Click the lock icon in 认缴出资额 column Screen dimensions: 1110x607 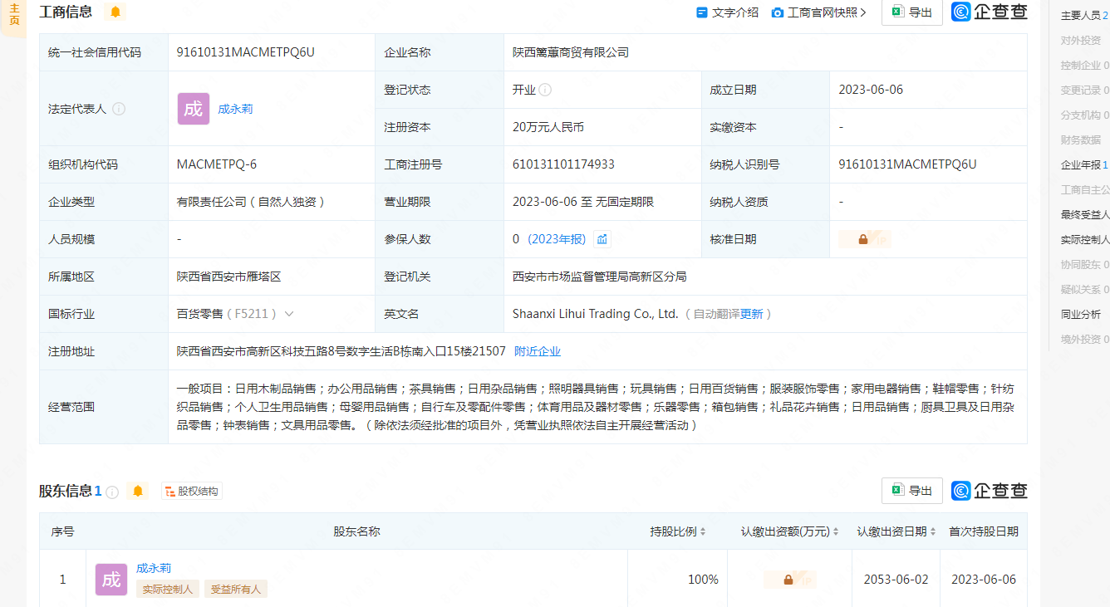pos(788,580)
